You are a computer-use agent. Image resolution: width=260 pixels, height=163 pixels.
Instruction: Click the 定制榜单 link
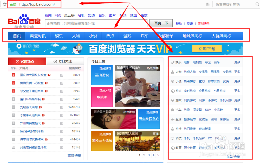204,24
